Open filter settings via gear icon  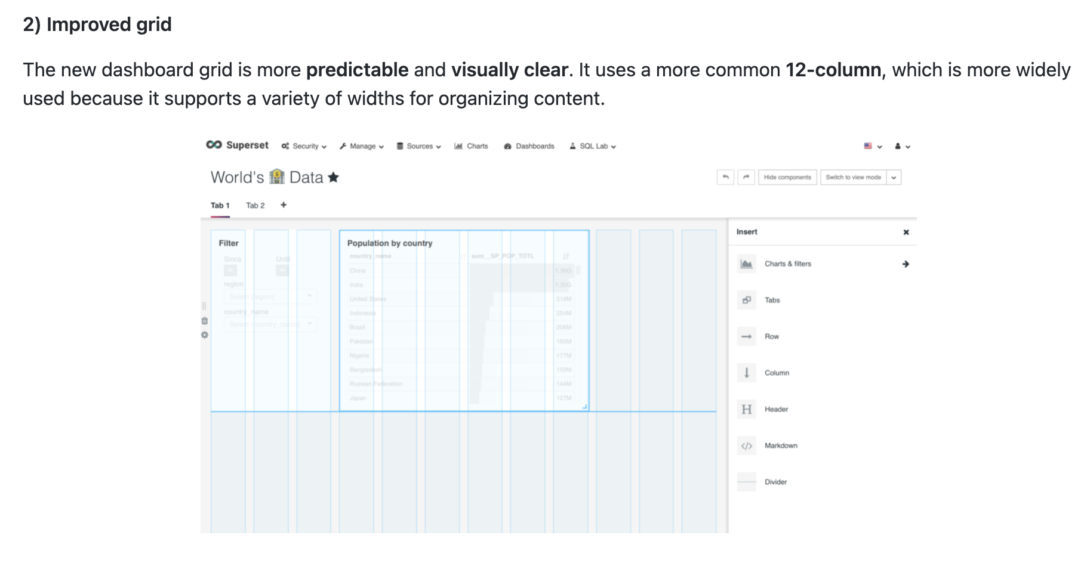point(205,335)
